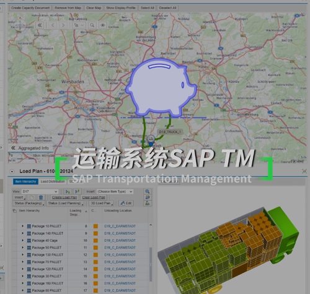Expand the Package 140 PALLET row
Screen dimensions: 310x294
[23, 233]
